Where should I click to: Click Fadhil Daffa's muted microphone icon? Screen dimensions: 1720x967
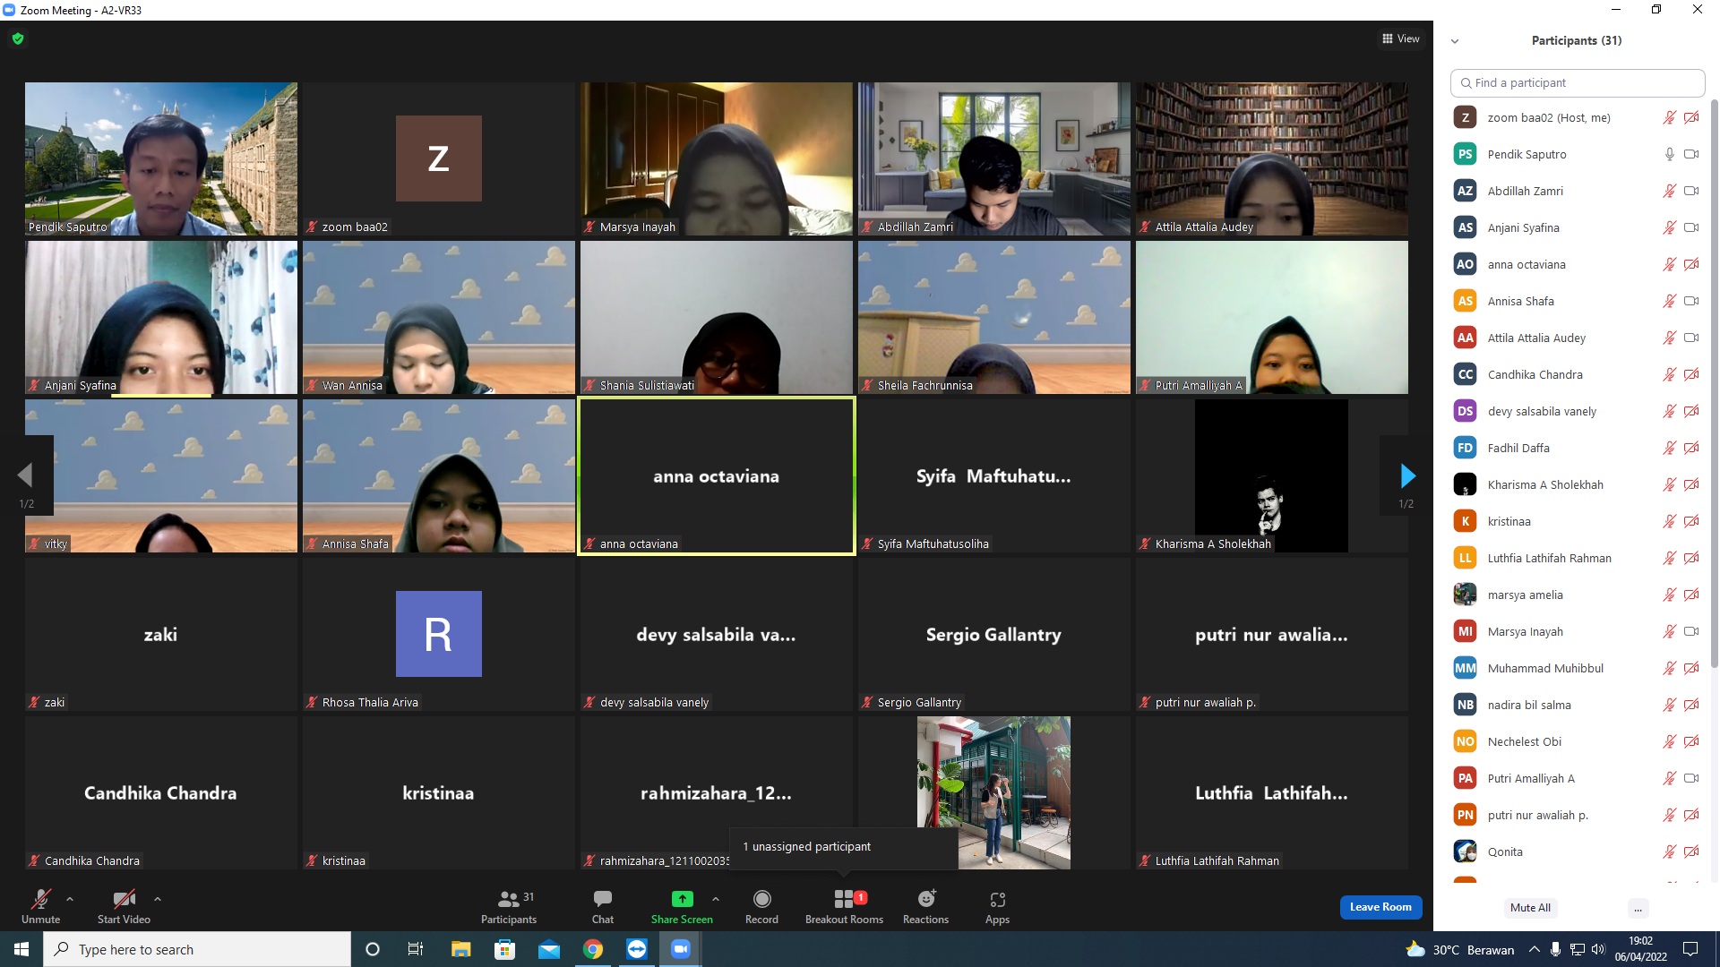point(1670,448)
